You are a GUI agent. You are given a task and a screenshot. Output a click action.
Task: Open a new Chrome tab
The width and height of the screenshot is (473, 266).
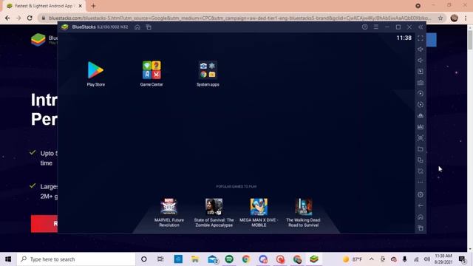tap(93, 6)
